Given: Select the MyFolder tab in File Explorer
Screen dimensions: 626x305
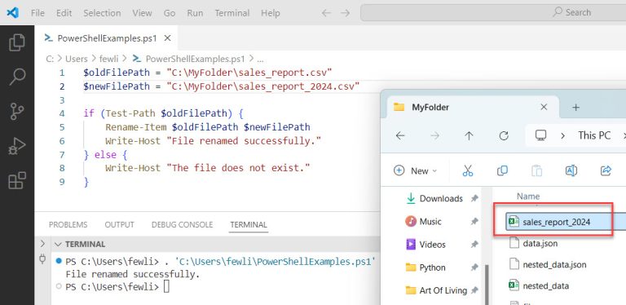Looking at the screenshot, I should click(473, 107).
